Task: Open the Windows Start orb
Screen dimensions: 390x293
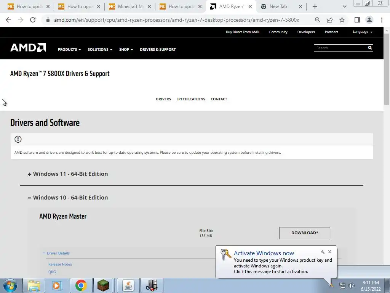Action: click(x=10, y=285)
